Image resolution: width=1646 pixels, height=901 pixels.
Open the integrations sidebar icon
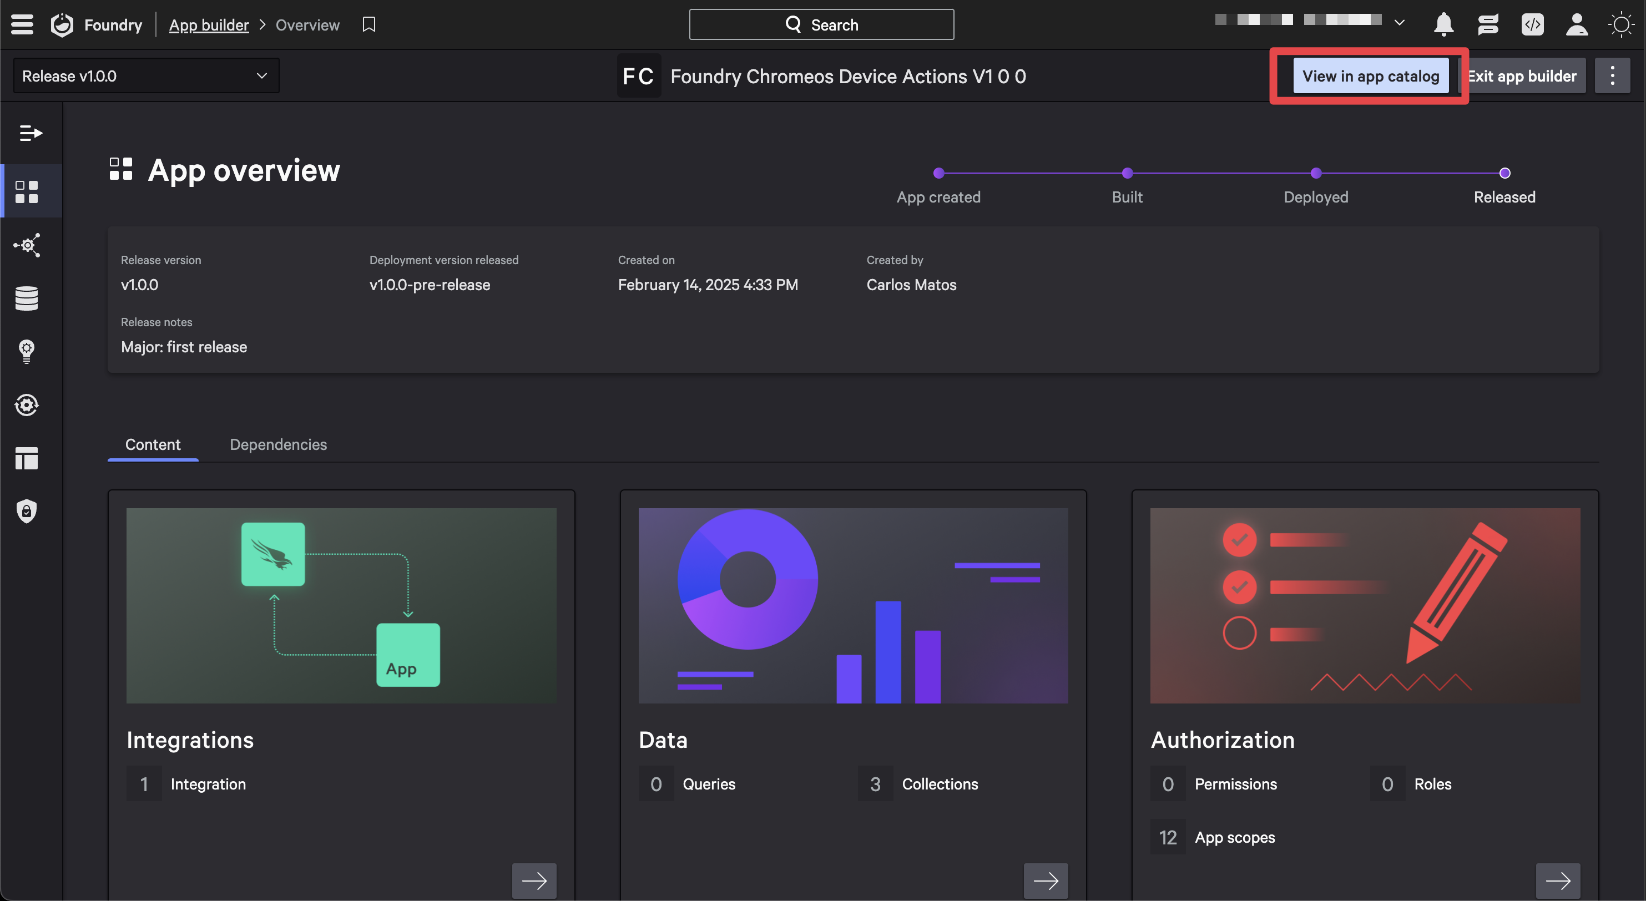pos(27,245)
